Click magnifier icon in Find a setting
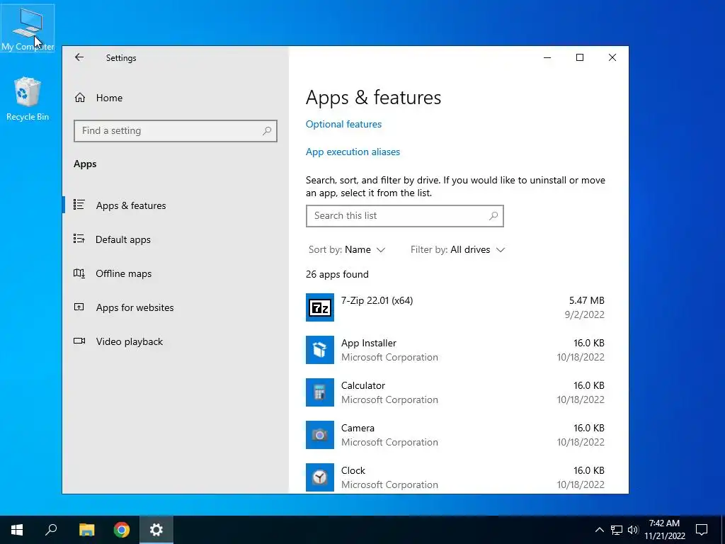 tap(267, 131)
